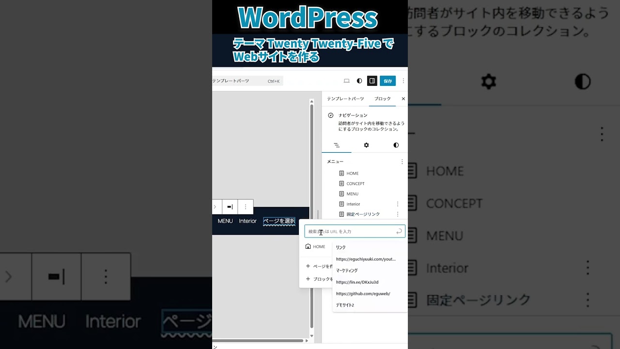This screenshot has width=620, height=349.
Task: Select the styles contrast tab in sidebar
Action: click(396, 145)
